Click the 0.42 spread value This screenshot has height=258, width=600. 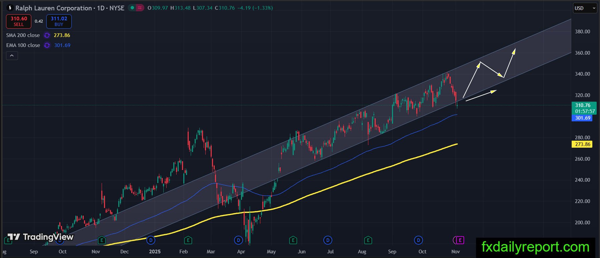coord(39,21)
